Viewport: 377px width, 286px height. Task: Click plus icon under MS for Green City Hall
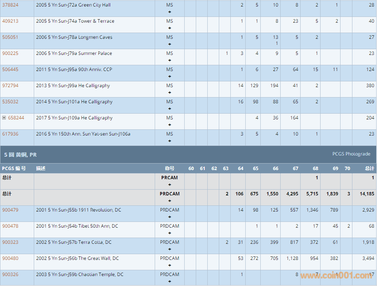[x=170, y=12]
